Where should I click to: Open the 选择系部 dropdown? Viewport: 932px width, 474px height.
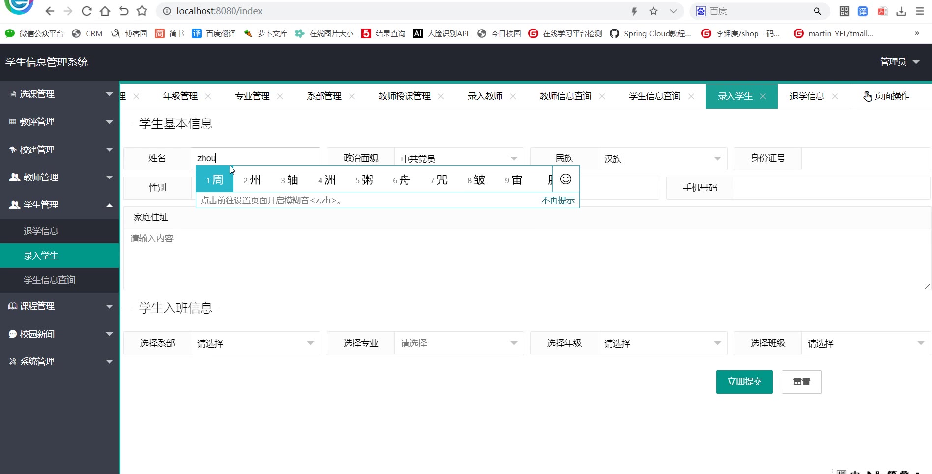point(256,343)
